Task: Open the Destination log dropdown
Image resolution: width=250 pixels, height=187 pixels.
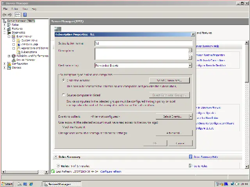Action: click(190, 65)
